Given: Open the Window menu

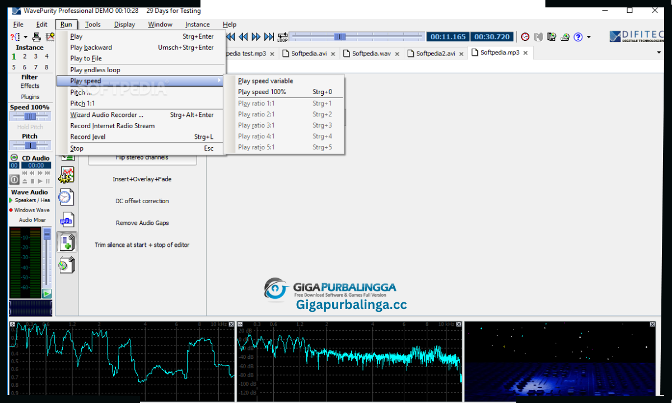Looking at the screenshot, I should pos(160,25).
